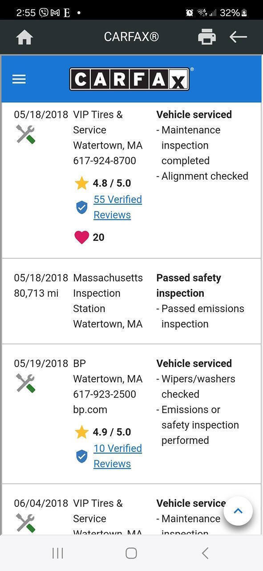The width and height of the screenshot is (263, 571).
Task: Tap phone number 617-924-8700
Action: tap(105, 161)
